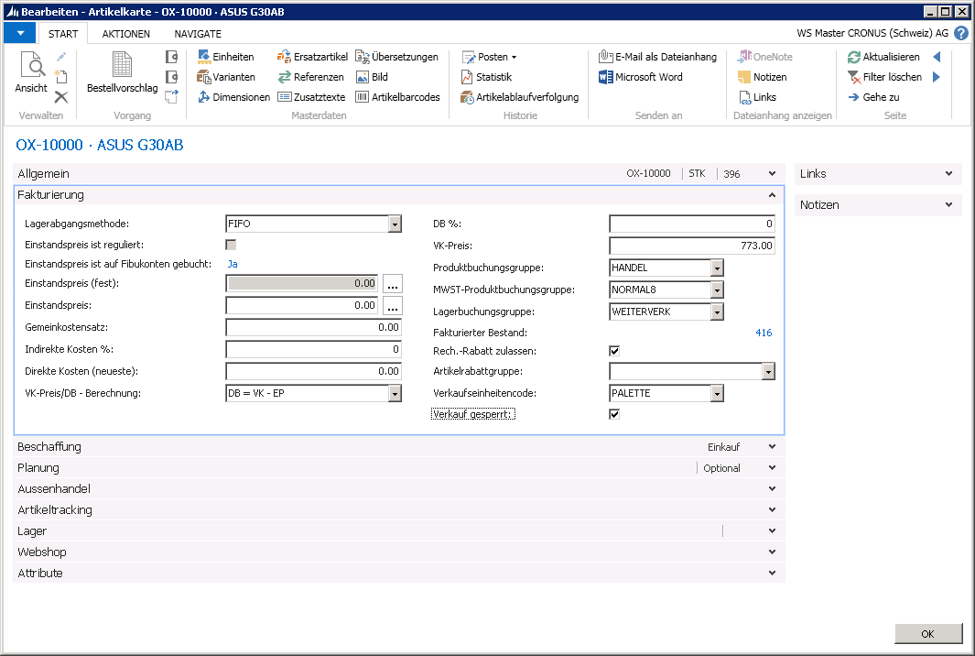Toggle Einstandspreis ist reguliert checkbox

coord(232,245)
